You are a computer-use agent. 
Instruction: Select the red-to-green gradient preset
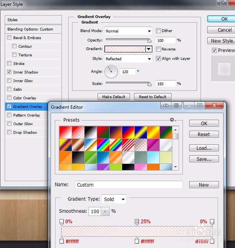coord(103,132)
